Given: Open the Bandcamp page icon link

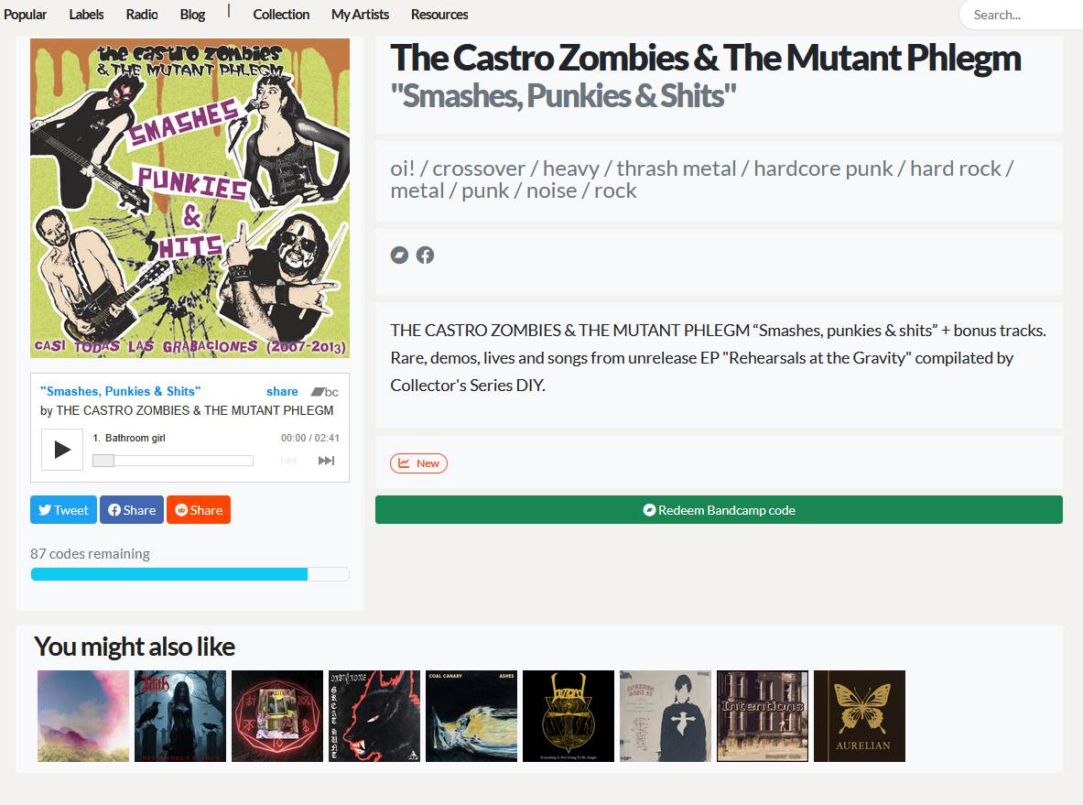Looking at the screenshot, I should click(x=399, y=255).
